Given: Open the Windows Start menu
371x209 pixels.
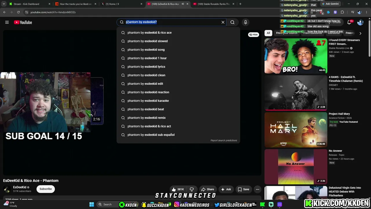Looking at the screenshot, I should (x=92, y=204).
